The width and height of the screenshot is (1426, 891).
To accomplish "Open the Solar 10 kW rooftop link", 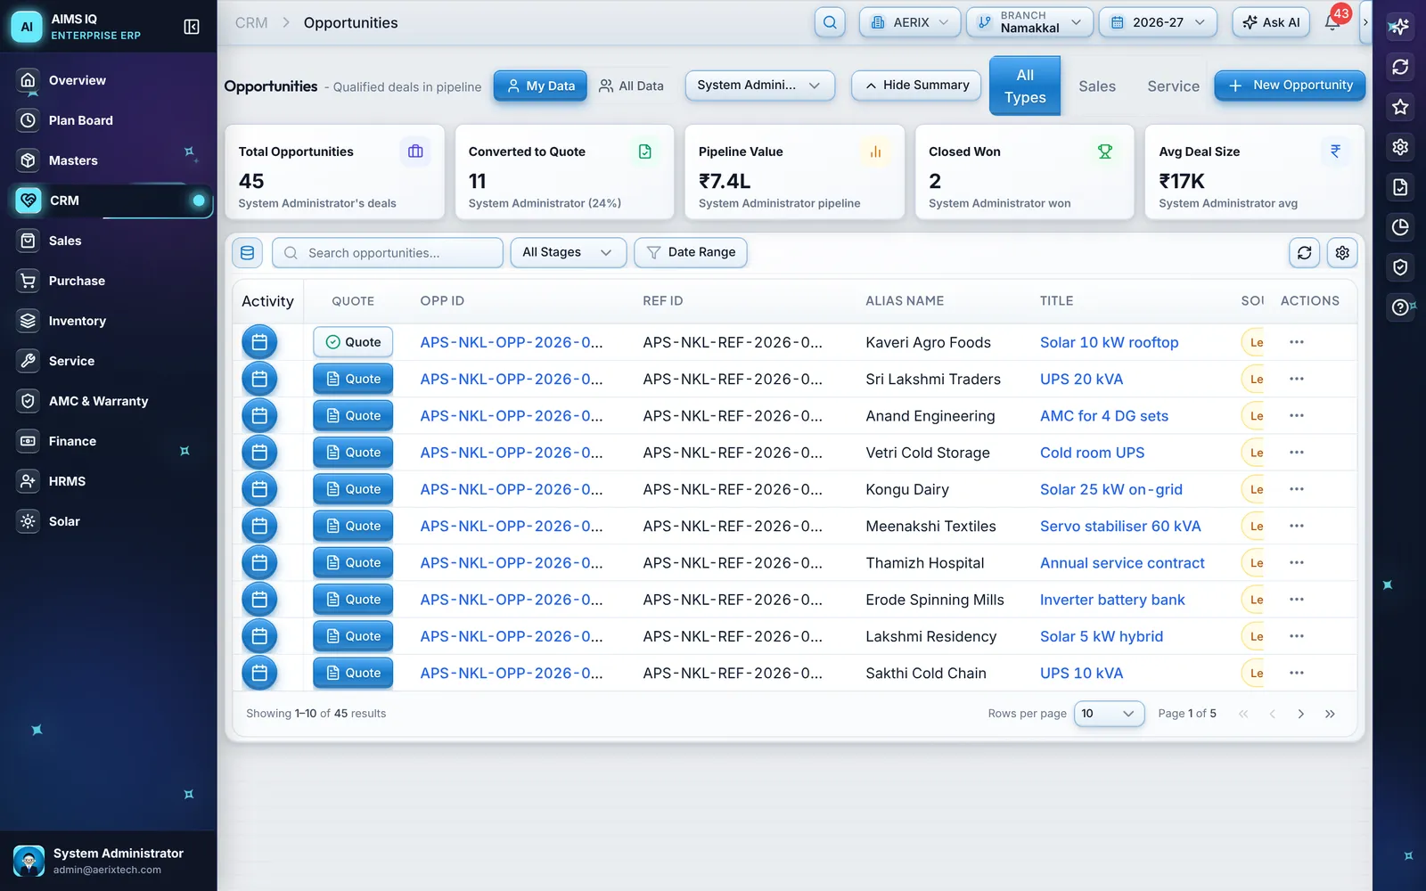I will point(1109,342).
